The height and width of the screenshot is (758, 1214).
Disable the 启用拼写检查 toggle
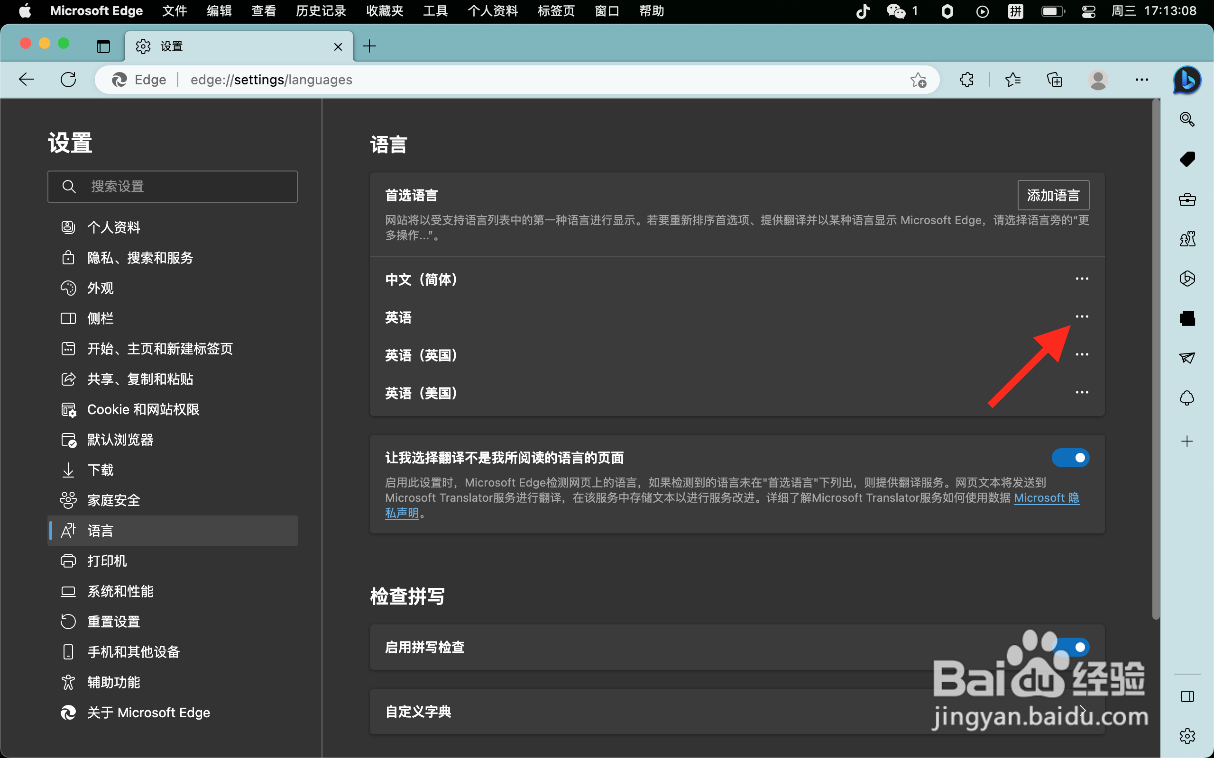click(x=1070, y=647)
